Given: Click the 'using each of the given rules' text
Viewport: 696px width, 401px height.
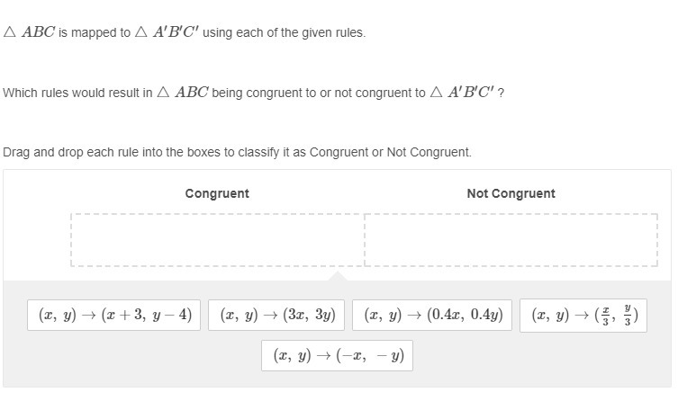Looking at the screenshot, I should pyautogui.click(x=285, y=32).
